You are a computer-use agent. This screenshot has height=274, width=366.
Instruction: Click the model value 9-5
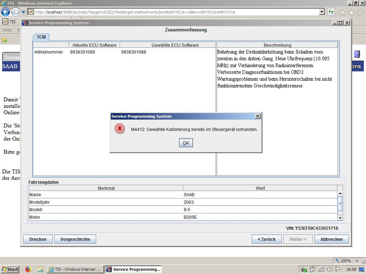point(187,210)
